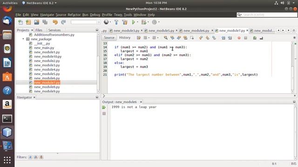
Task: Click the New Project toolbar icon
Action: [28, 22]
